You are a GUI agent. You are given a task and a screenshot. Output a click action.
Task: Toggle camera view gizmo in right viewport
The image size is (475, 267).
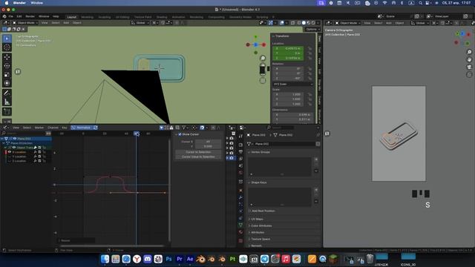[x=469, y=67]
